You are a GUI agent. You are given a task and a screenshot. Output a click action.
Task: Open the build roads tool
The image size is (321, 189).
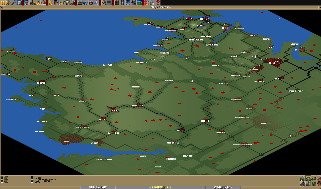pos(122,3)
